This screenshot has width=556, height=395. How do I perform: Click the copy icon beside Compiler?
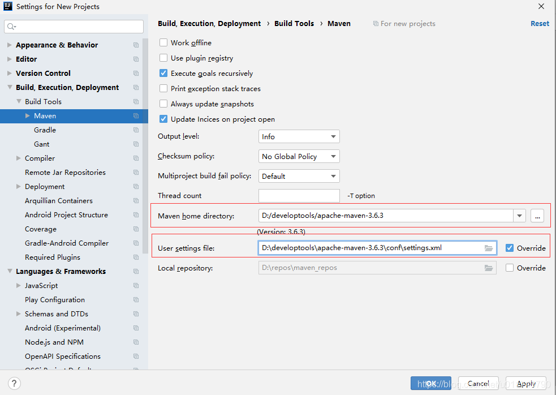136,158
